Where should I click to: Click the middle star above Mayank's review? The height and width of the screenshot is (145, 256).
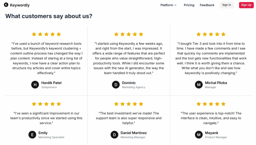pos(211,104)
